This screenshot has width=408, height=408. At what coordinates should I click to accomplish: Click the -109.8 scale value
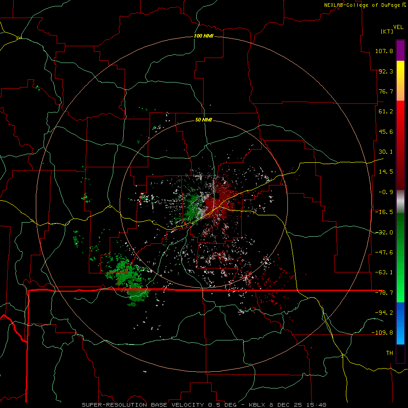(x=382, y=333)
